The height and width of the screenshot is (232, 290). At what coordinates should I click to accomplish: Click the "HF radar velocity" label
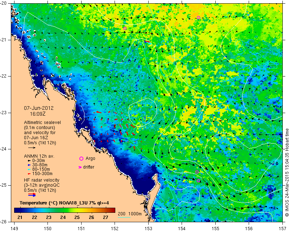click(42, 180)
